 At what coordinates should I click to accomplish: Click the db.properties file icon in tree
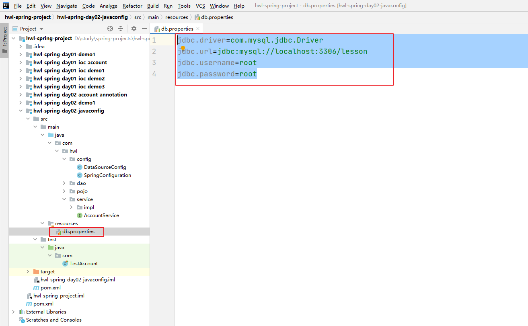click(x=58, y=232)
